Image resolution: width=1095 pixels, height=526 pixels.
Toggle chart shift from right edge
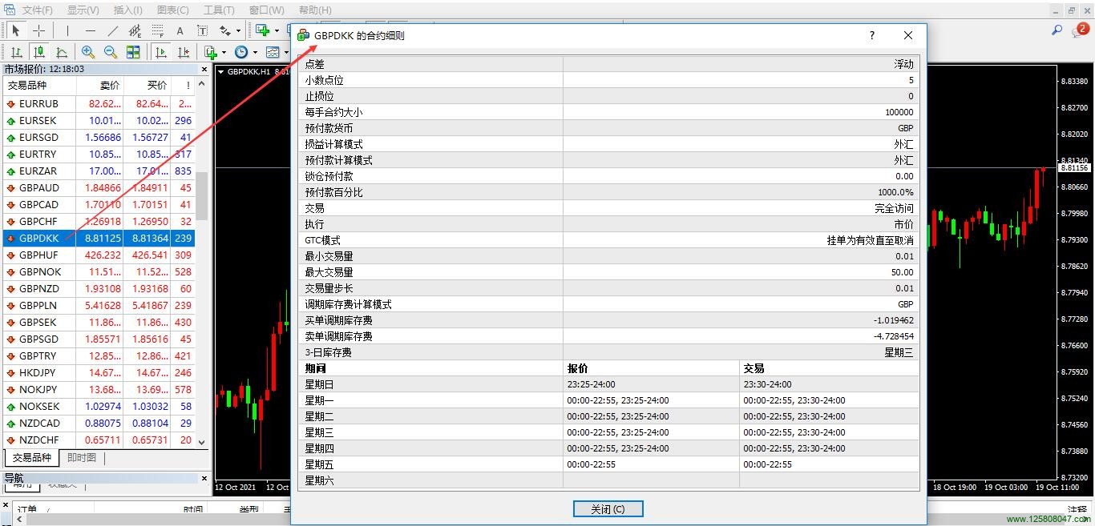(x=184, y=52)
